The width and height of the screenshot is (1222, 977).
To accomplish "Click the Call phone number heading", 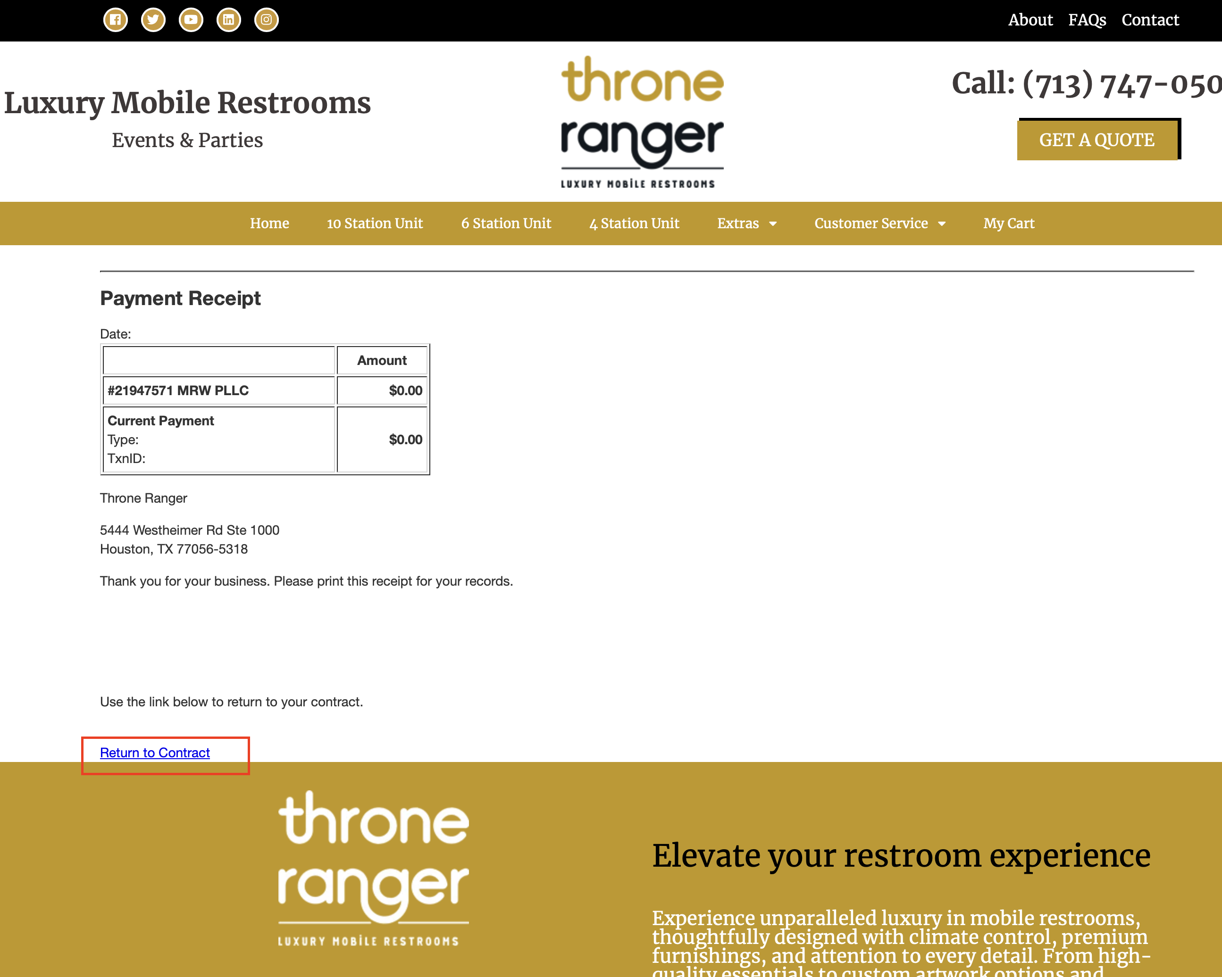I will point(1086,84).
